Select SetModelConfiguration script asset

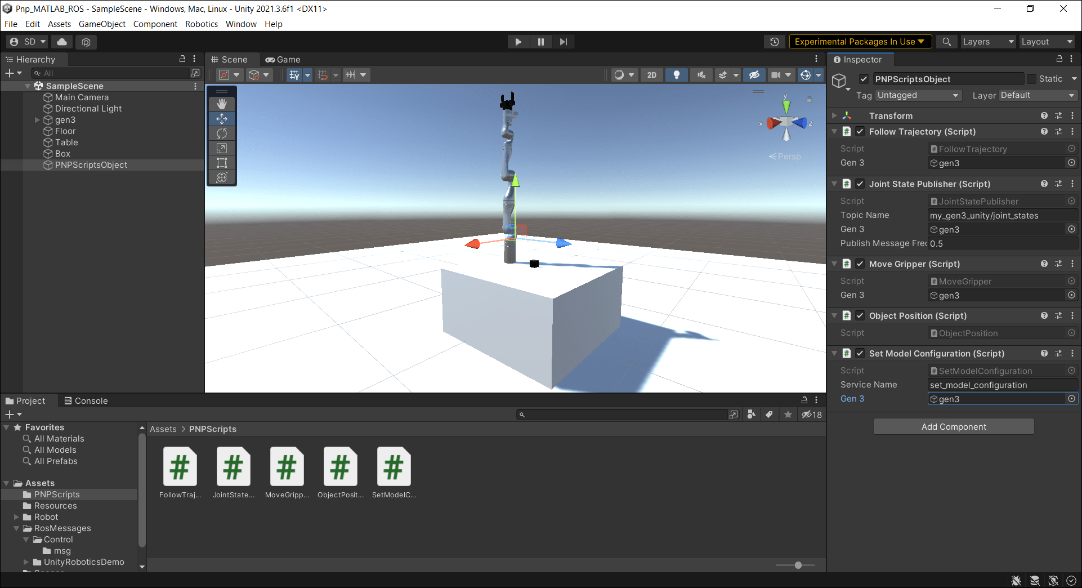pos(394,473)
